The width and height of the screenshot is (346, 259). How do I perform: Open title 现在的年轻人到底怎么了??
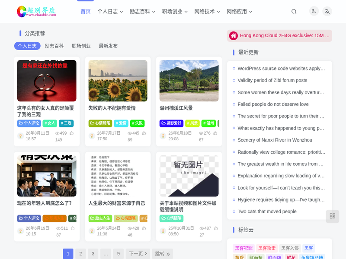pyautogui.click(x=45, y=203)
